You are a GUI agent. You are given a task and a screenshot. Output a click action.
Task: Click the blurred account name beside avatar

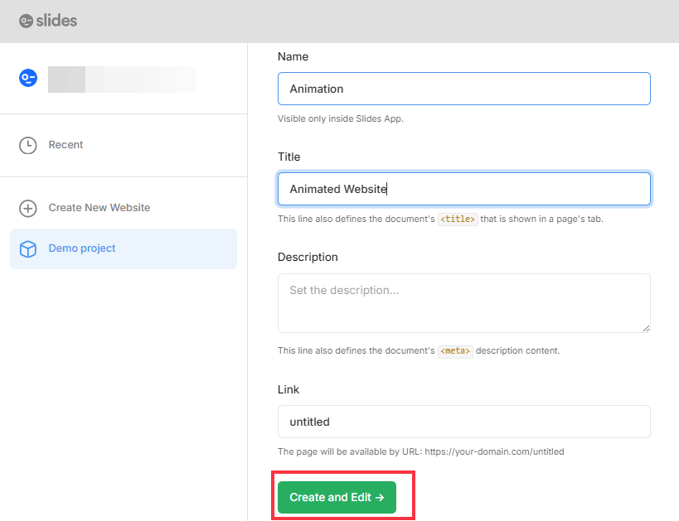click(122, 80)
